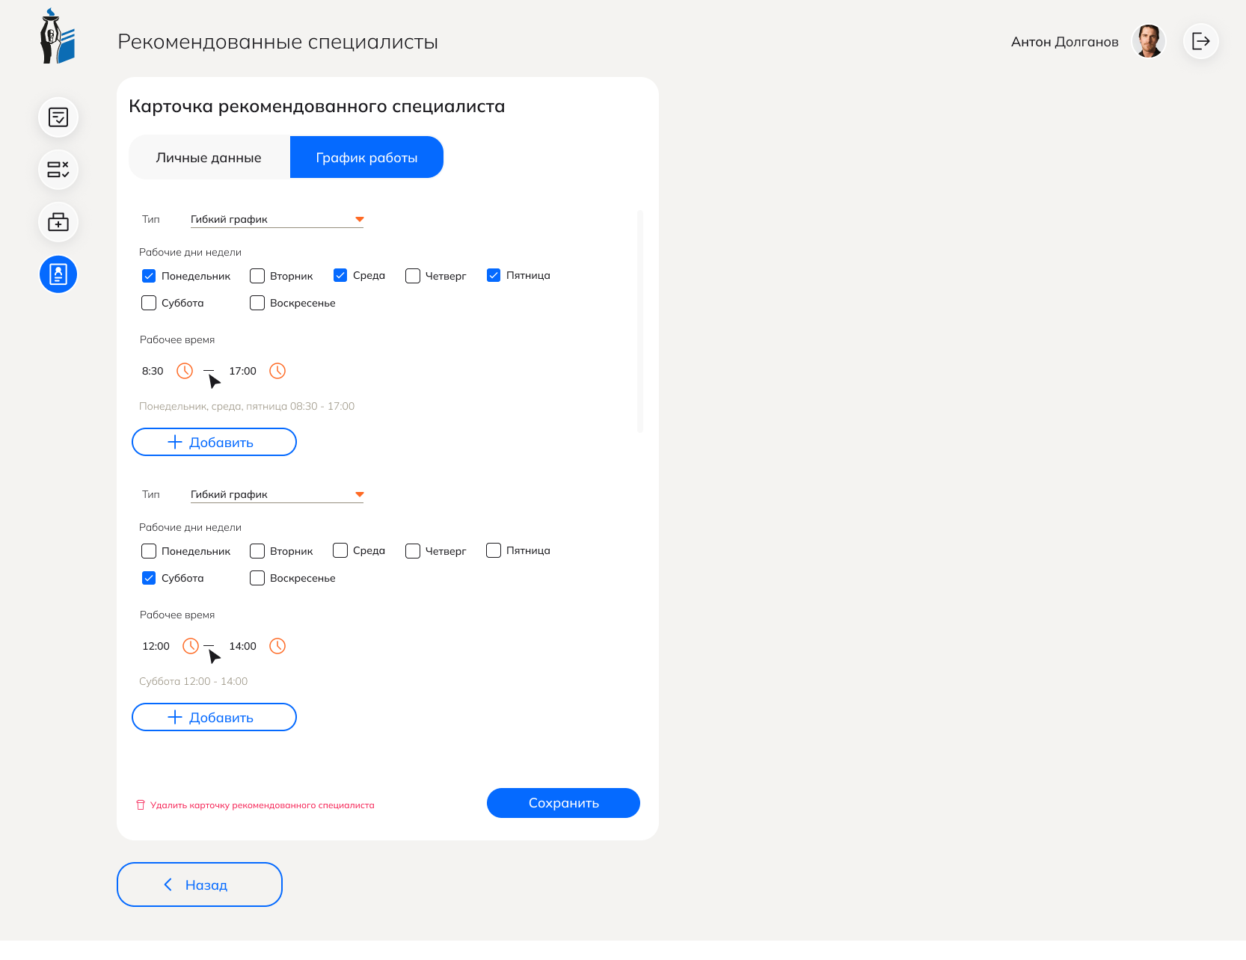This screenshot has height=960, width=1246.
Task: Click Удалить карточку рекомендованного специалиста link
Action: 262,805
